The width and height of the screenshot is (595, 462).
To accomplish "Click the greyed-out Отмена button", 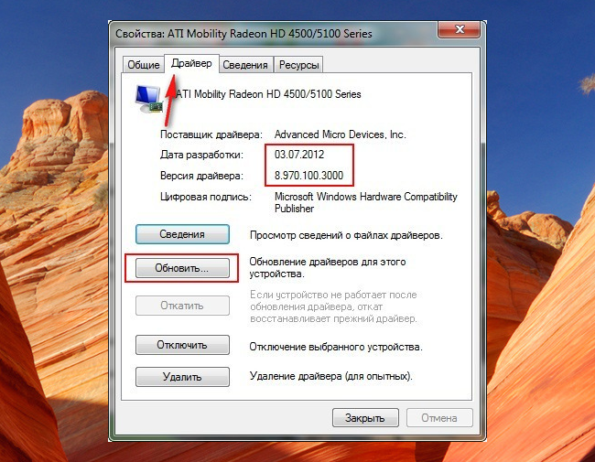I will 439,417.
